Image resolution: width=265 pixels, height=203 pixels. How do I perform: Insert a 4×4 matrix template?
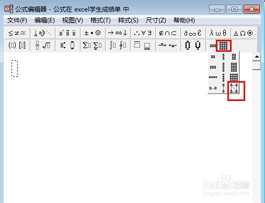point(234,77)
